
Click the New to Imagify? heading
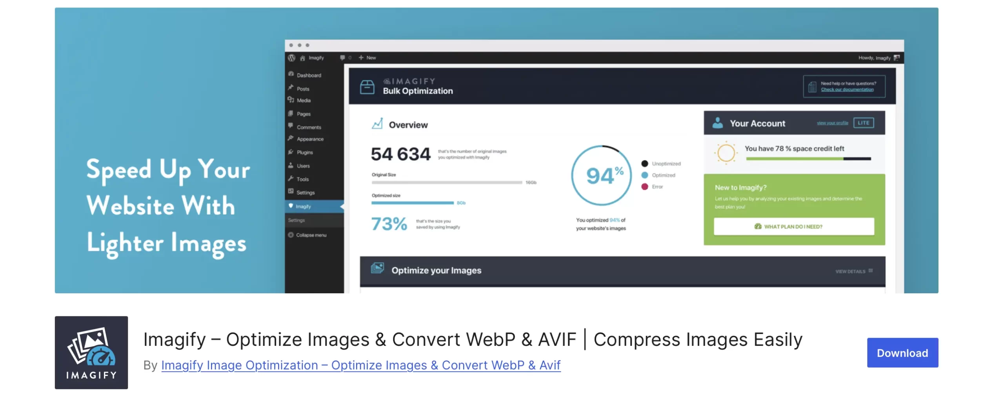point(740,188)
